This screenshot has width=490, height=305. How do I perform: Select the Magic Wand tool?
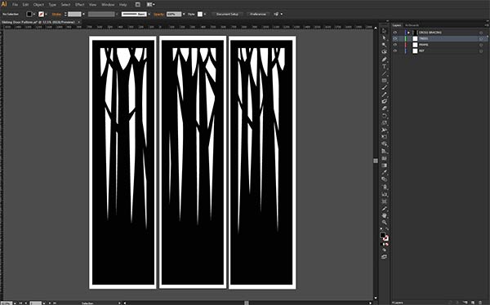[x=384, y=45]
